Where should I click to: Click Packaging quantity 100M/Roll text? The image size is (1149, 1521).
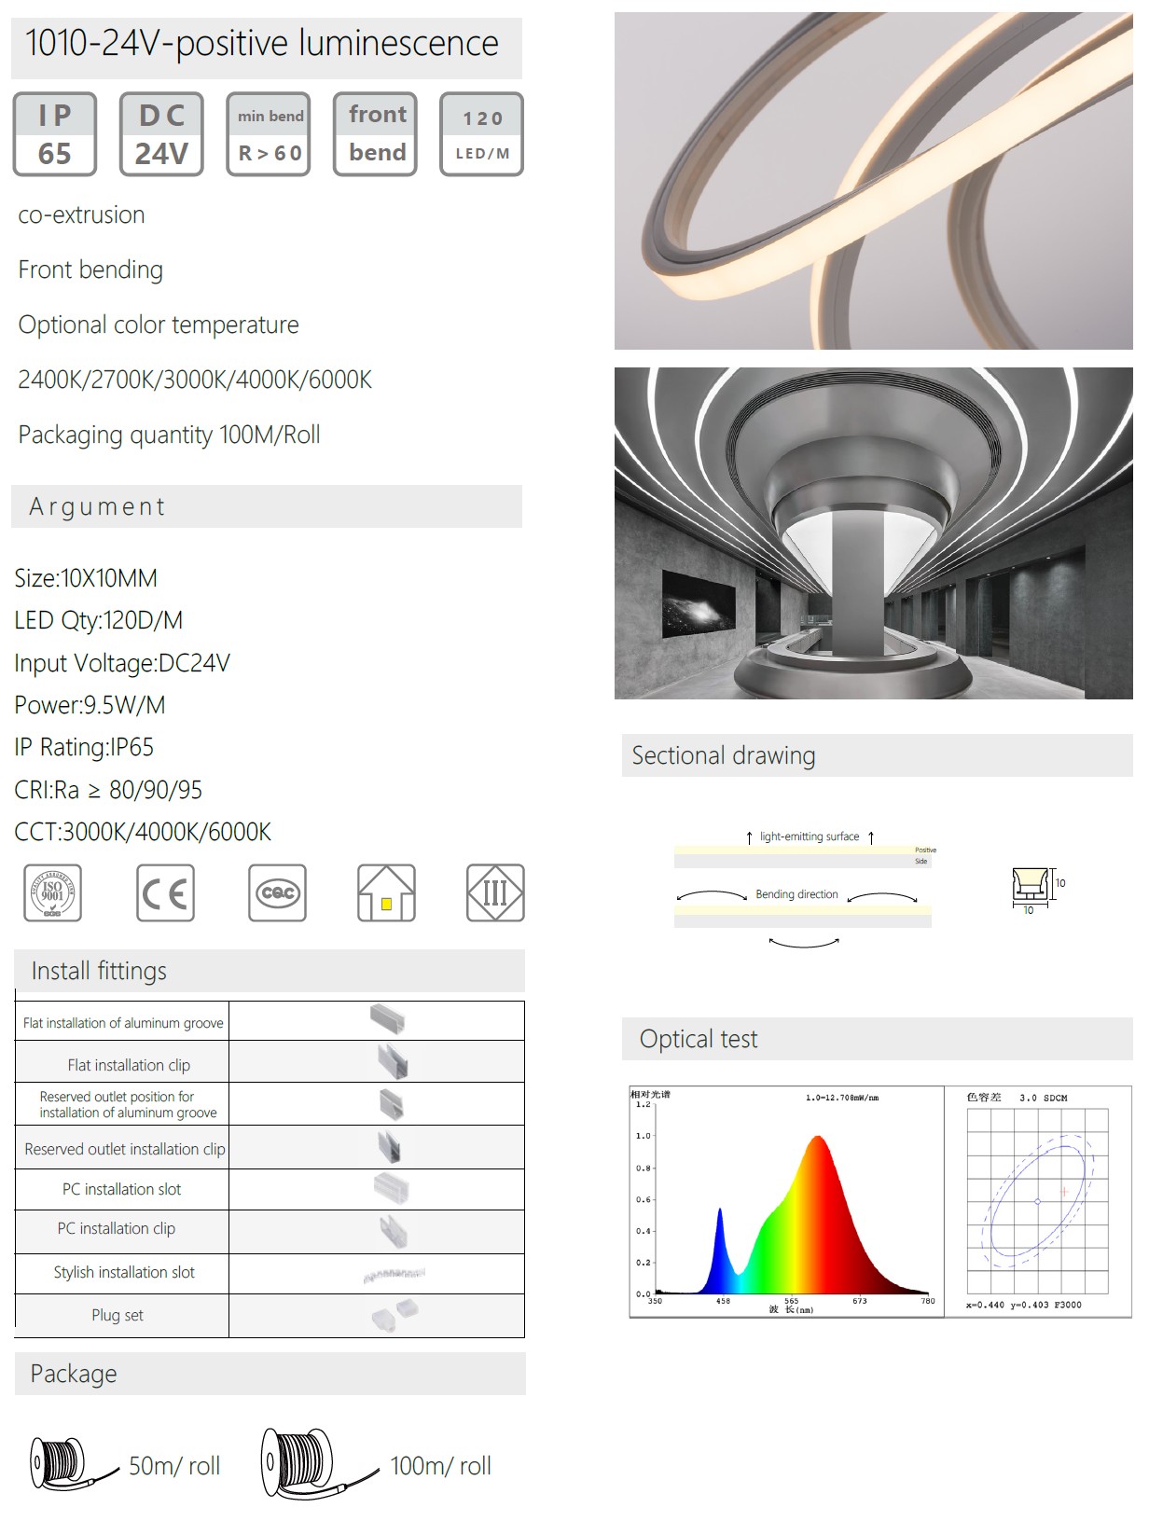(x=169, y=436)
